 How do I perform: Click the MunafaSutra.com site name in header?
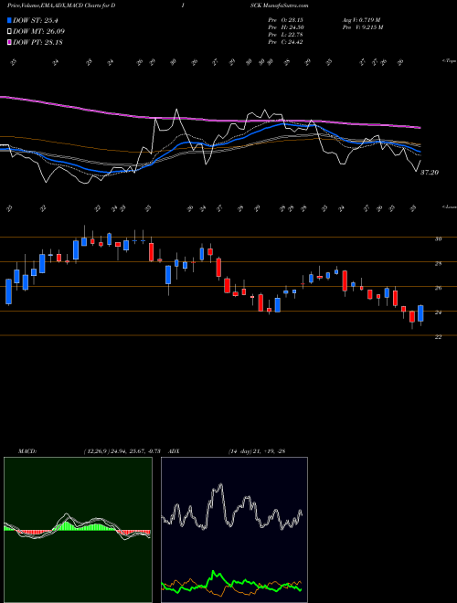pyautogui.click(x=284, y=5)
